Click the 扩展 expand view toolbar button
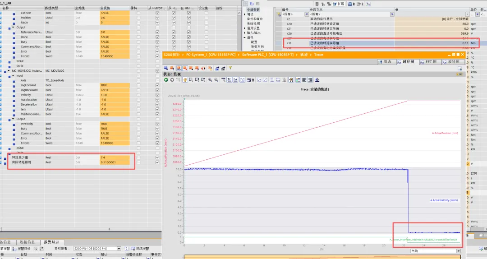The height and width of the screenshot is (259, 487). pyautogui.click(x=340, y=3)
